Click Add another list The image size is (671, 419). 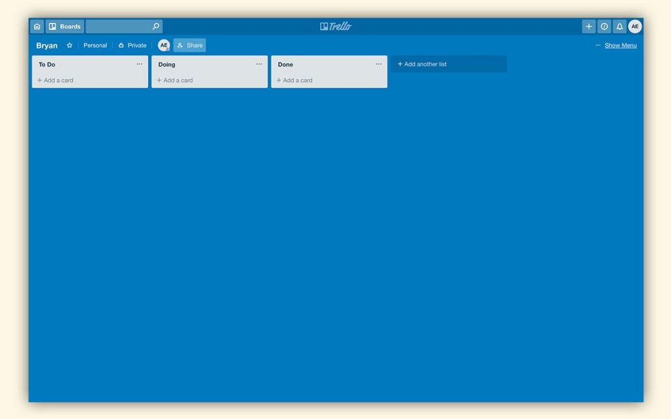[x=448, y=64]
